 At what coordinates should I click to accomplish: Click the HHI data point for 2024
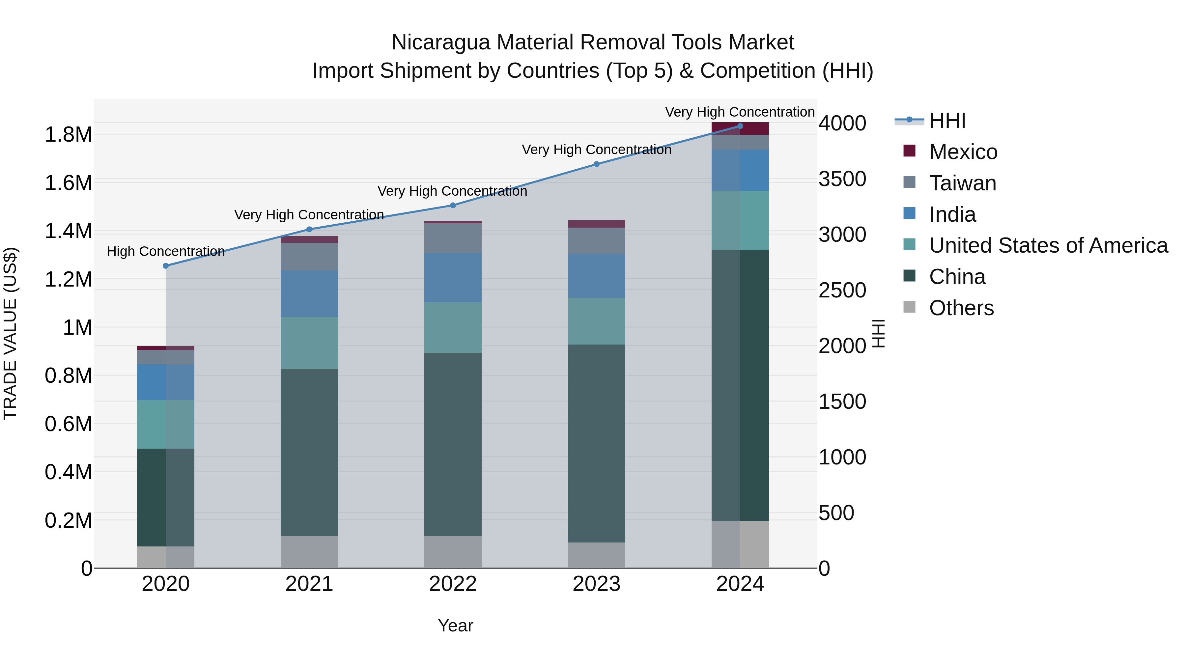740,126
